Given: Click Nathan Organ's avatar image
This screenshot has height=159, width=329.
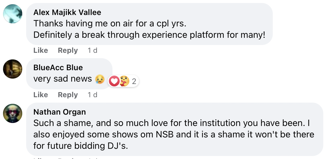Looking at the screenshot, I should click(x=13, y=113).
